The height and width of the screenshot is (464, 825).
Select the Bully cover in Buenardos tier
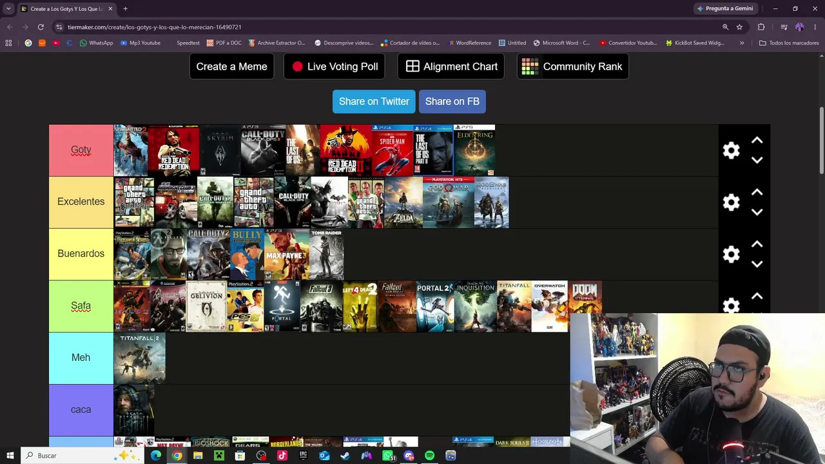(247, 254)
